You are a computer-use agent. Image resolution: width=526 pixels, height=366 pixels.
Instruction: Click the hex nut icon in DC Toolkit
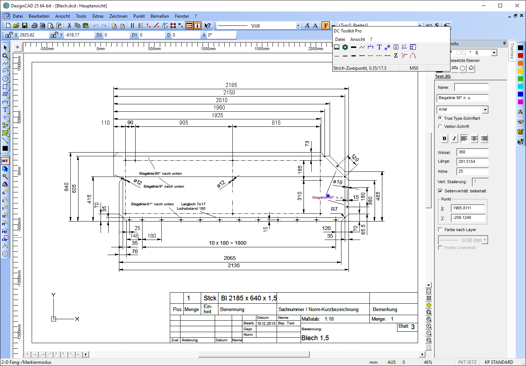345,47
